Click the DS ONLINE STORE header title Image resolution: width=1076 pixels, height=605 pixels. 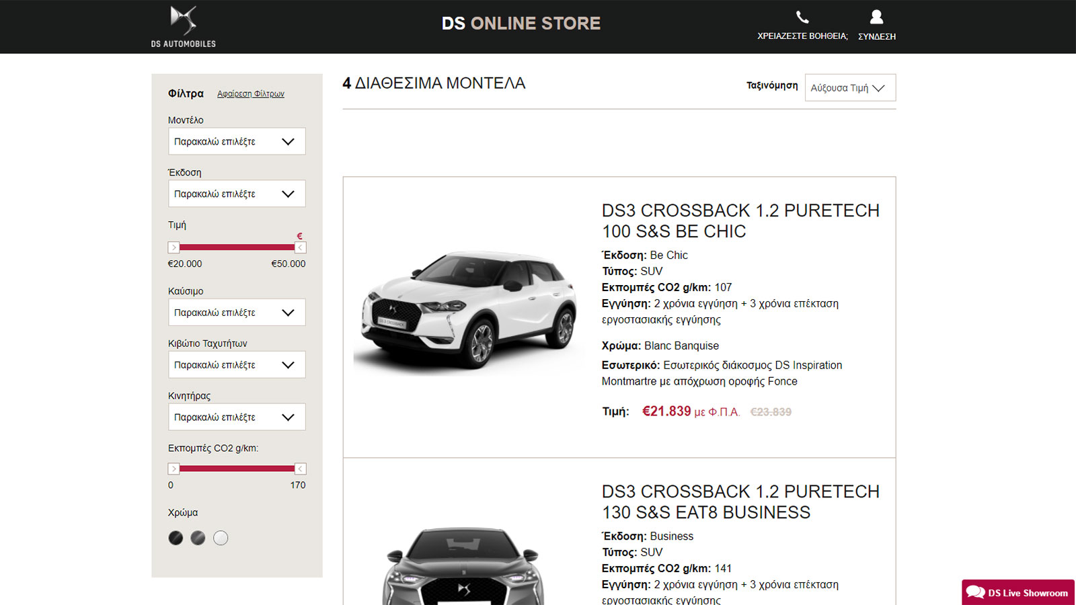coord(521,24)
